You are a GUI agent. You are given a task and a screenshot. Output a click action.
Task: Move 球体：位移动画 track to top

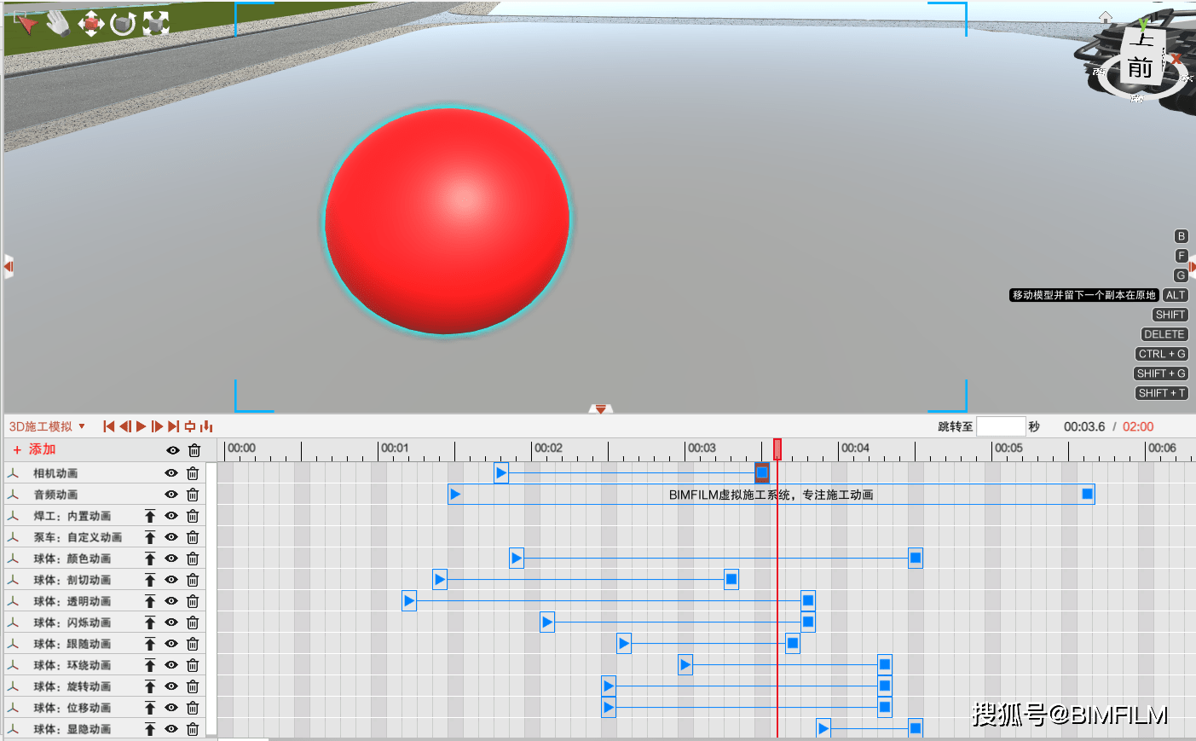tap(150, 708)
